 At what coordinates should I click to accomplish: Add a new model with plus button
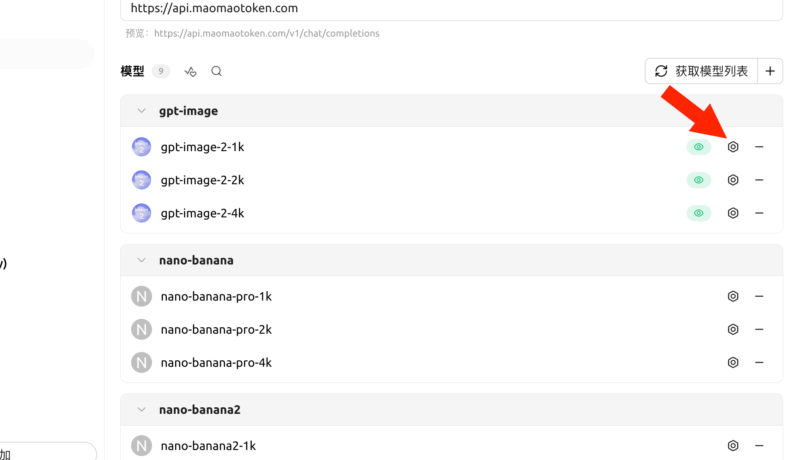pos(770,71)
